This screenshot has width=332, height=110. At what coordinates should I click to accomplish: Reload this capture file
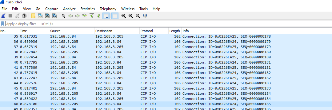[54, 16]
